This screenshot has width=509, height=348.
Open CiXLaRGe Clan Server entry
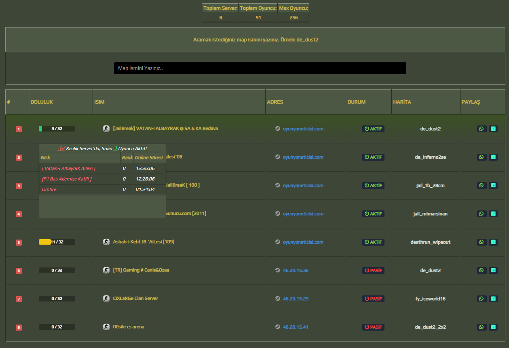coord(135,298)
